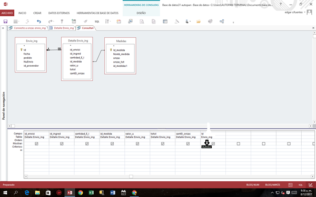Expand the Panel de navegación chevron
The width and height of the screenshot is (316, 197).
pos(3,28)
